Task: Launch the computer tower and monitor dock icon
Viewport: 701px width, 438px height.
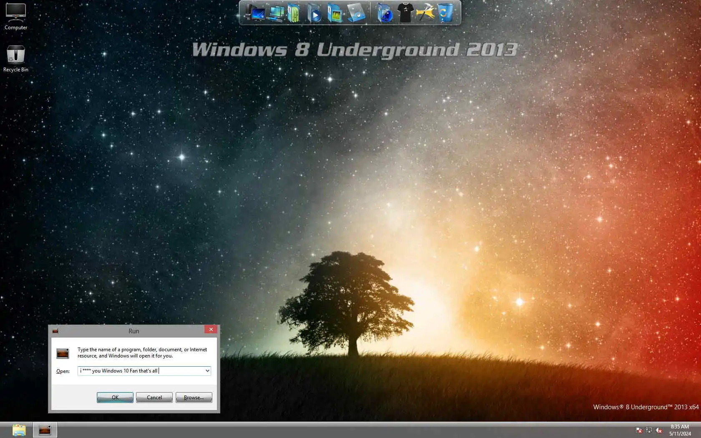Action: [x=255, y=13]
